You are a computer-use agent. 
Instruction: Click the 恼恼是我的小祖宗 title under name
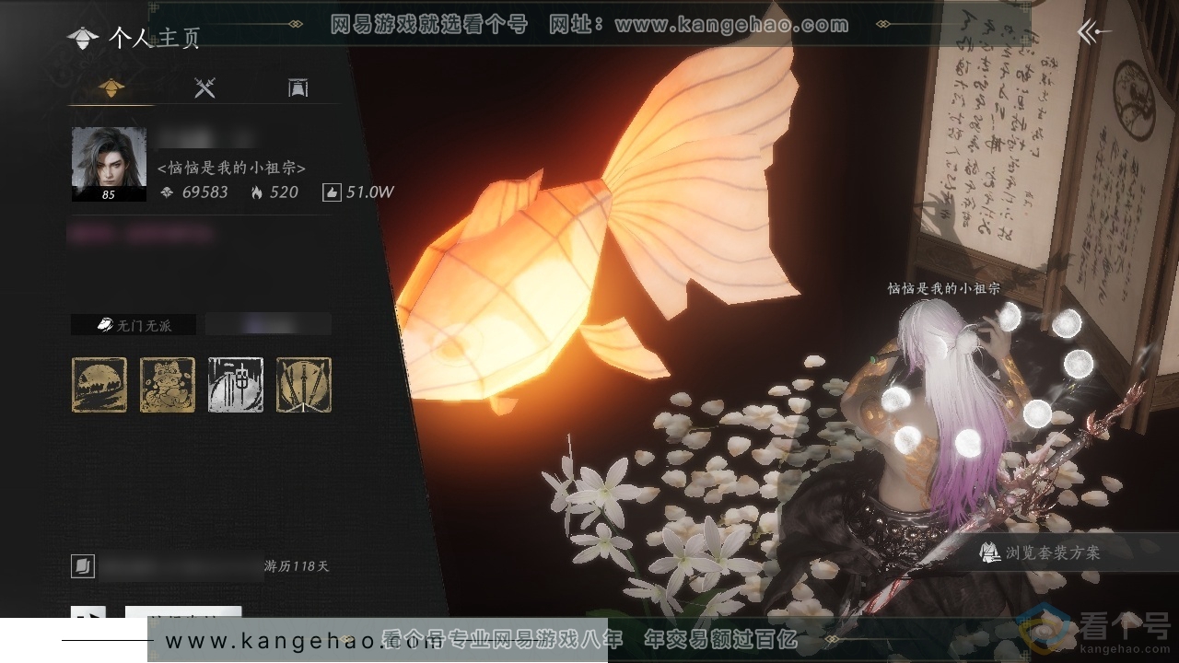pos(231,168)
